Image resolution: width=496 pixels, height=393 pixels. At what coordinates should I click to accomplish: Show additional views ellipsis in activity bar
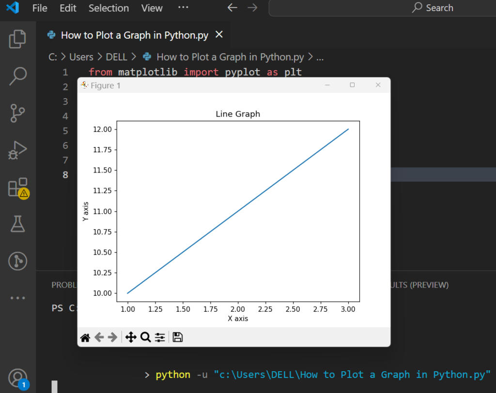(18, 298)
